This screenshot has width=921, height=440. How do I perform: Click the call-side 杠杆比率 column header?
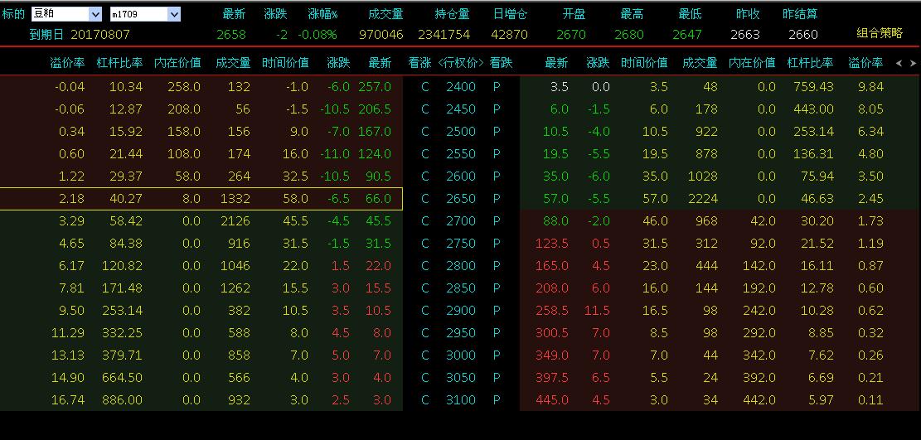(120, 62)
